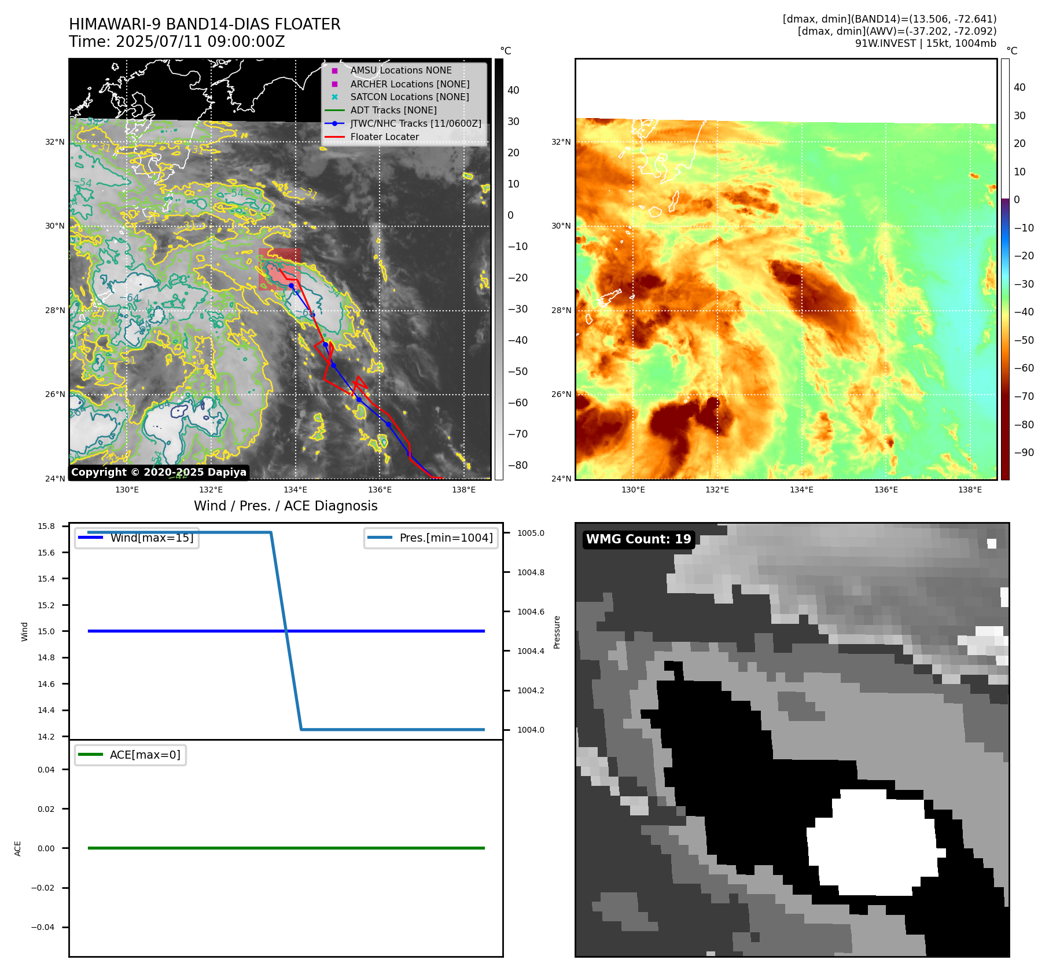Click the '91W.INVEST | 15kt, 1004mb' label
This screenshot has width=1049, height=978.
pyautogui.click(x=926, y=43)
